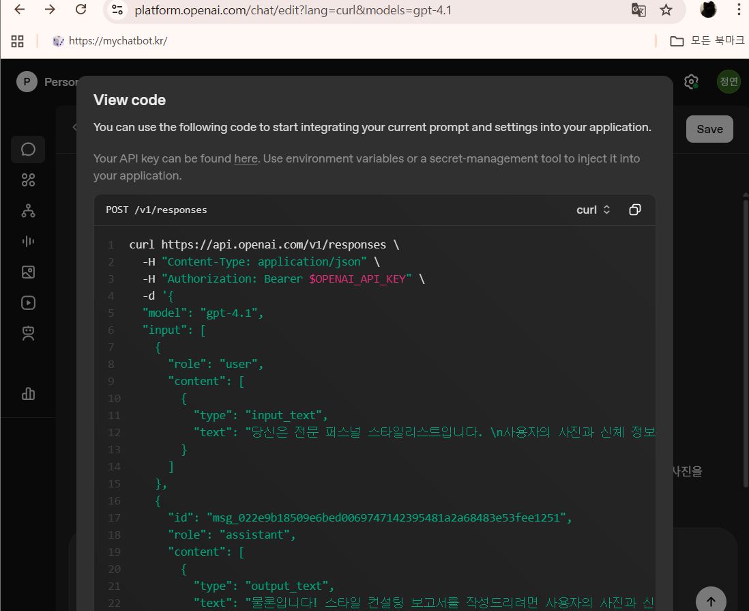
Task: Open the agents grid icon in sidebar
Action: point(28,180)
